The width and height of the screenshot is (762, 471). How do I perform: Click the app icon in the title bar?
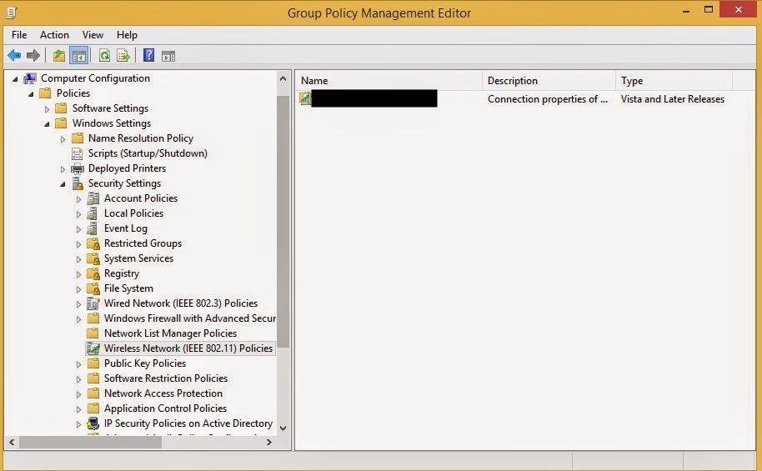[x=11, y=13]
